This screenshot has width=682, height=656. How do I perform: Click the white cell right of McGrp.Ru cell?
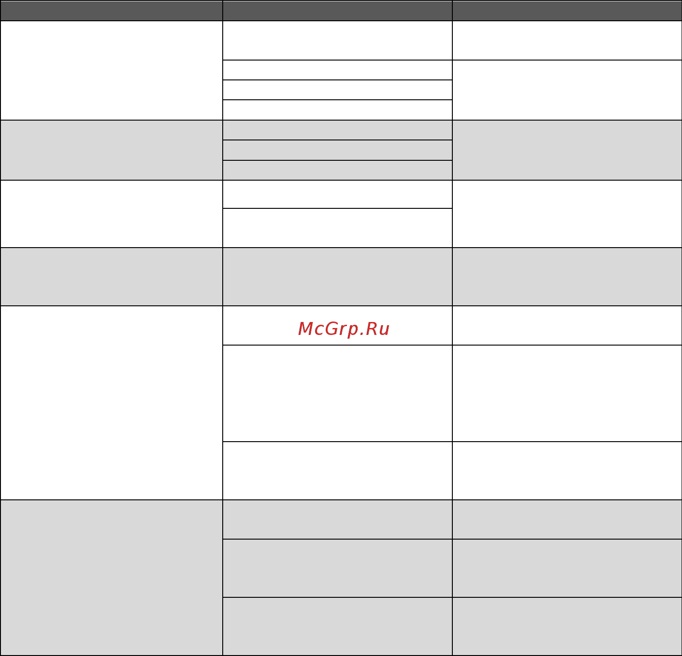(x=567, y=325)
